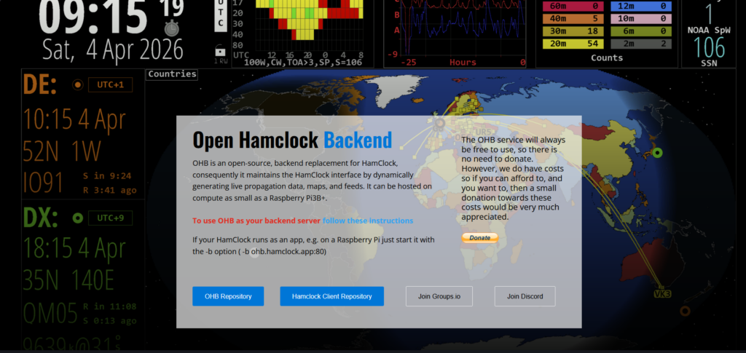This screenshot has width=746, height=353.
Task: Click the padlock icon above 1 RW
Action: point(220,50)
